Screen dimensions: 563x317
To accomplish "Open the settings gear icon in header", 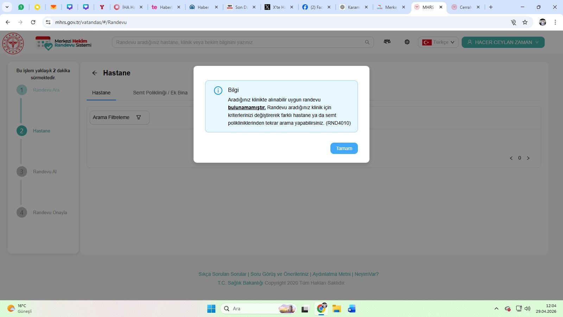I will tap(407, 42).
